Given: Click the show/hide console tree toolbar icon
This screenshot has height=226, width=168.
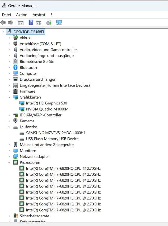Looking at the screenshot, I should 21,23.
